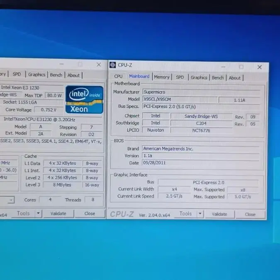Click BIOS Date value 09/28/2011
The image size is (280, 280).
201,163
